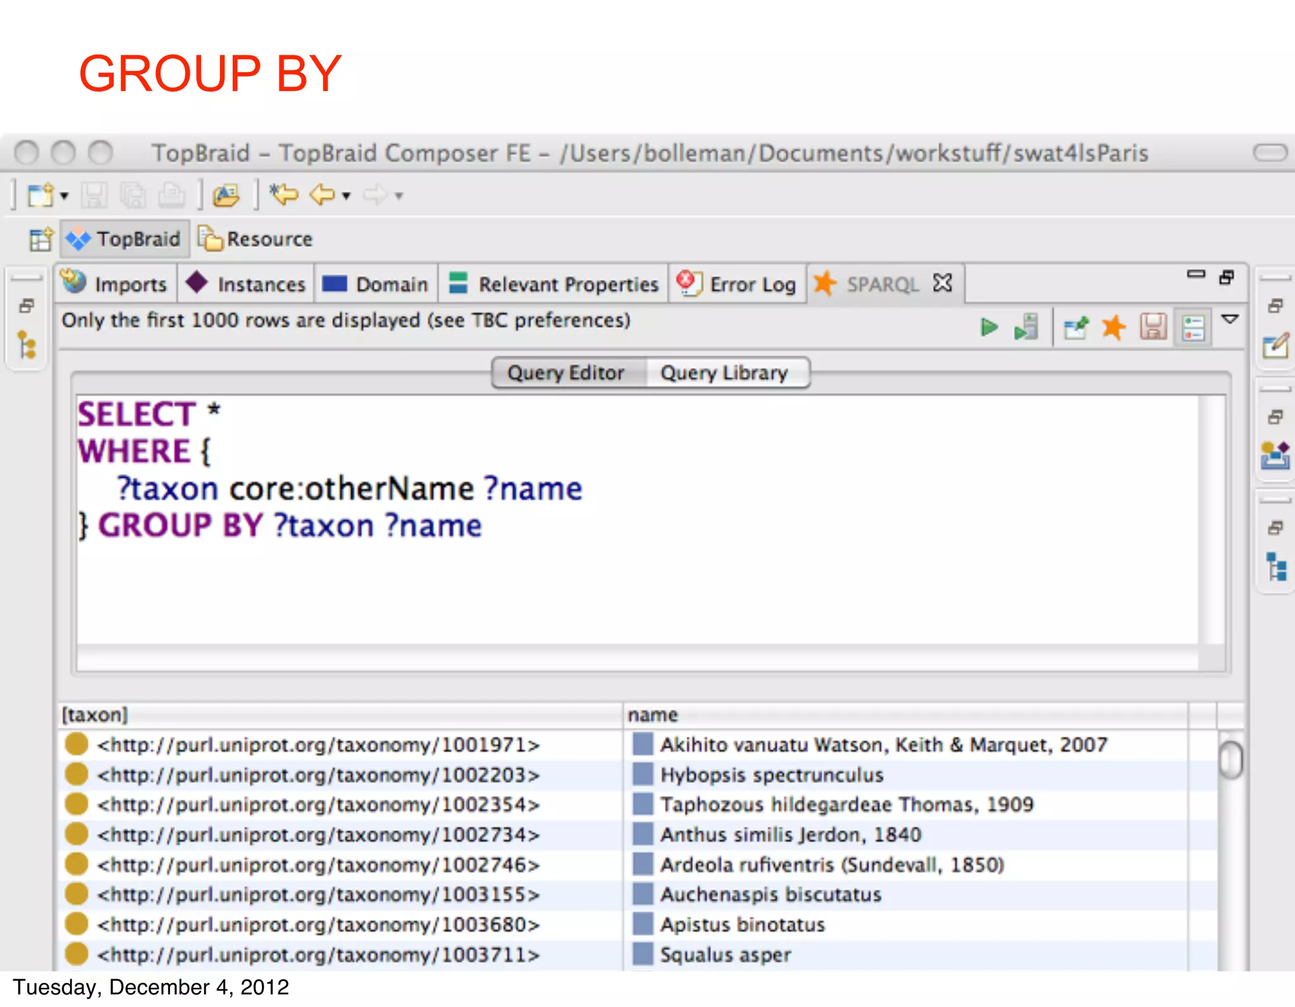Select the Query Library segment
Viewport: 1295px width, 1007px height.
(x=724, y=373)
